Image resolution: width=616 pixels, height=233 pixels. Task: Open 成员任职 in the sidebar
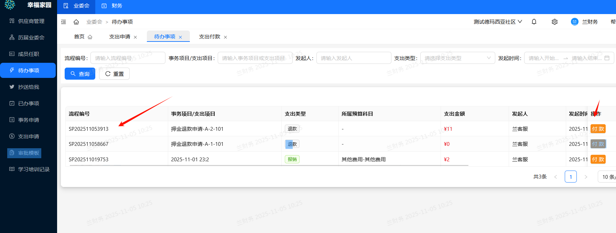point(28,54)
